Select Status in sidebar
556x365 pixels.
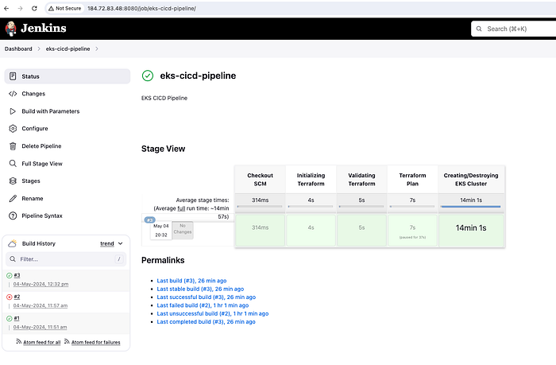click(68, 76)
